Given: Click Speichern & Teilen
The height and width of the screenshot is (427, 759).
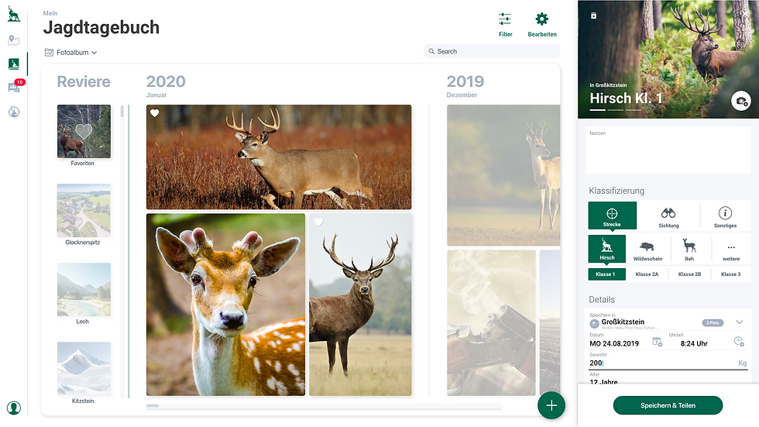Looking at the screenshot, I should pos(668,405).
